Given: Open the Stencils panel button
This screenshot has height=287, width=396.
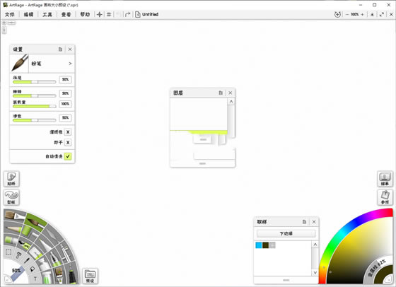Looking at the screenshot, I should point(11,197).
